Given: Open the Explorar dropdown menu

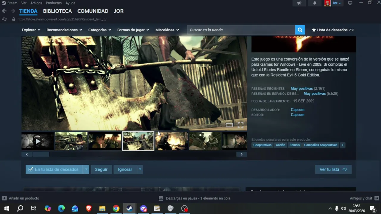Looking at the screenshot, I should (31, 30).
